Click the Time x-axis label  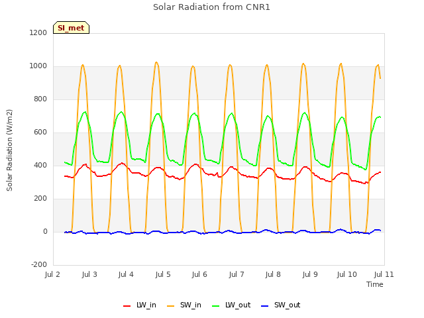tap(375, 284)
